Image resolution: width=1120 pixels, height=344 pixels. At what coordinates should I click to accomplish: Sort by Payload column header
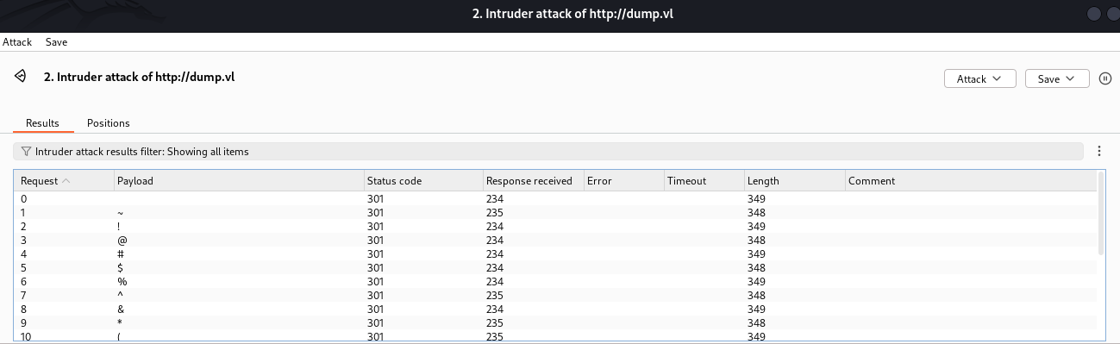point(239,181)
